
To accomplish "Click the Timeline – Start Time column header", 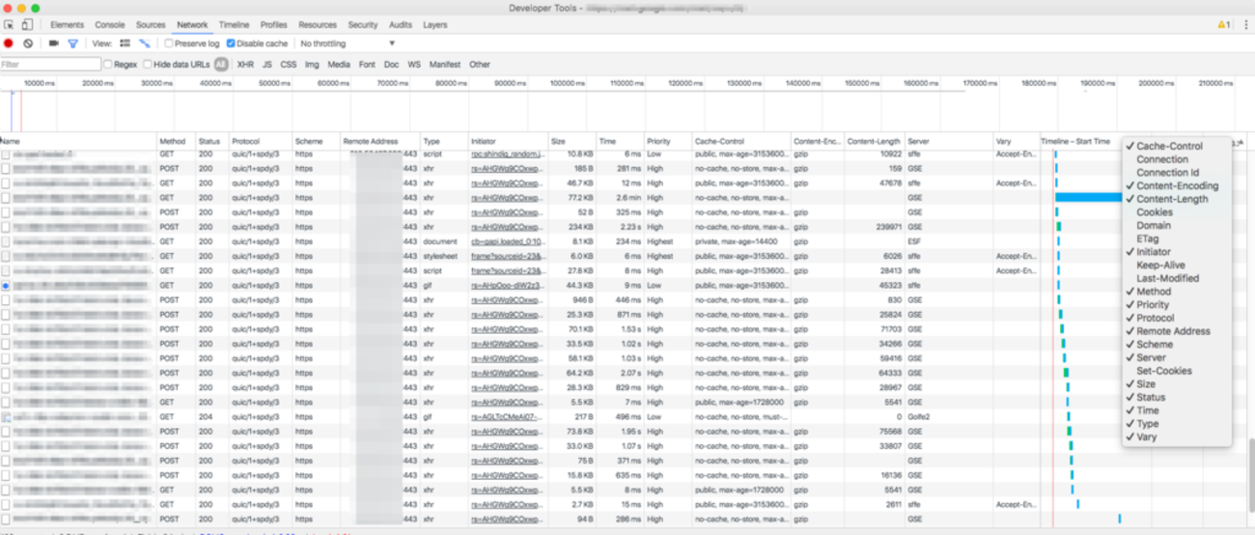I will coord(1076,142).
